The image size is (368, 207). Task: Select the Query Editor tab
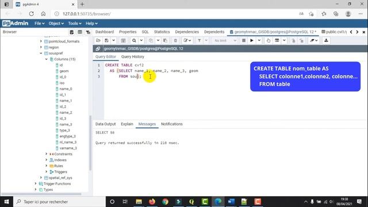(x=106, y=57)
